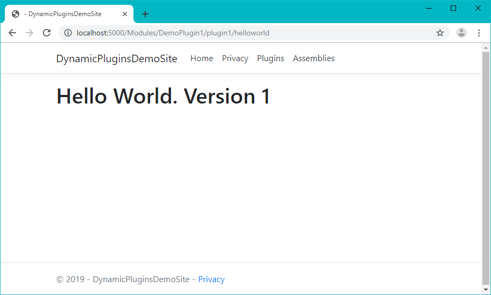This screenshot has height=295, width=491.
Task: View site information icon in address bar
Action: [x=68, y=33]
